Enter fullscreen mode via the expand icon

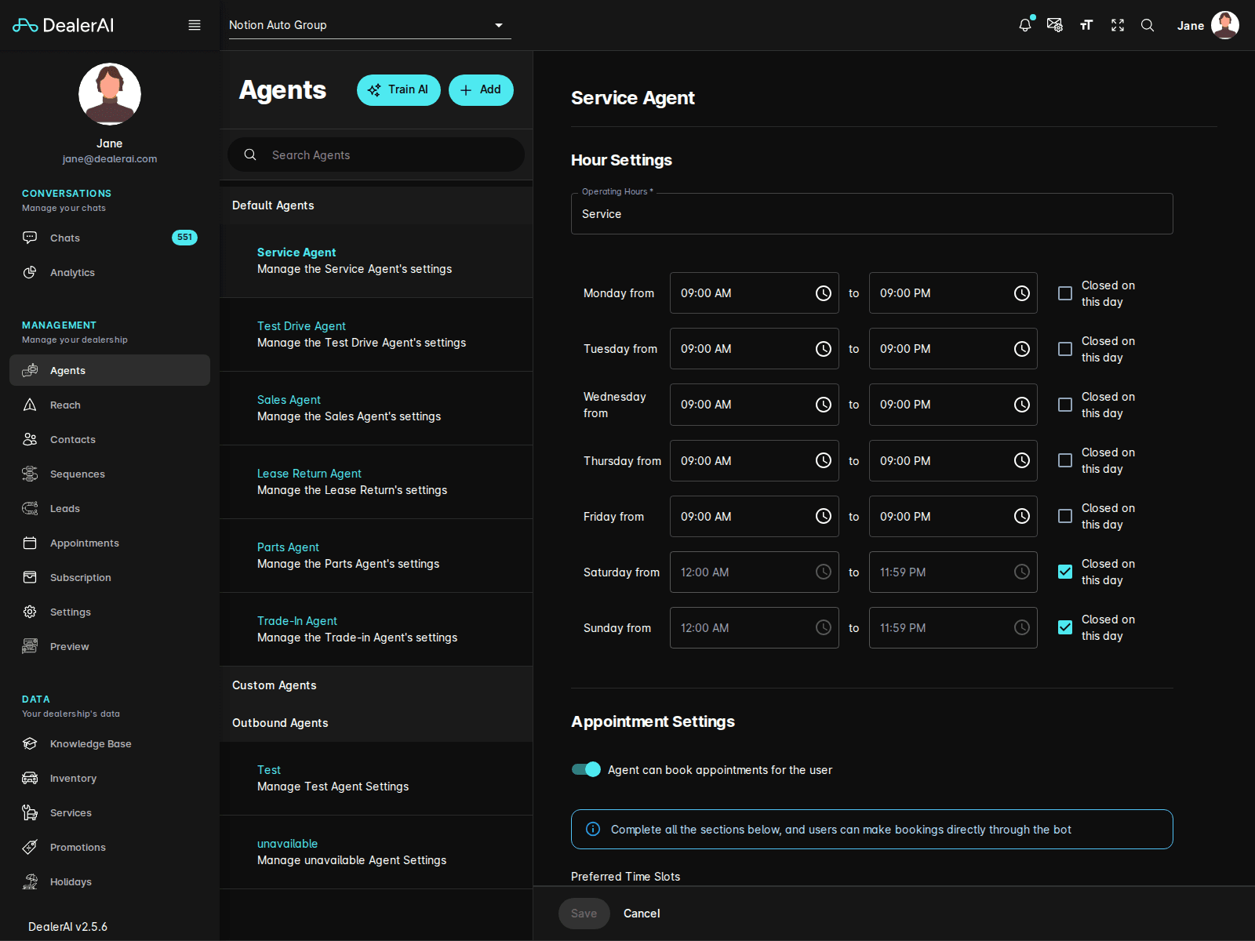coord(1117,24)
